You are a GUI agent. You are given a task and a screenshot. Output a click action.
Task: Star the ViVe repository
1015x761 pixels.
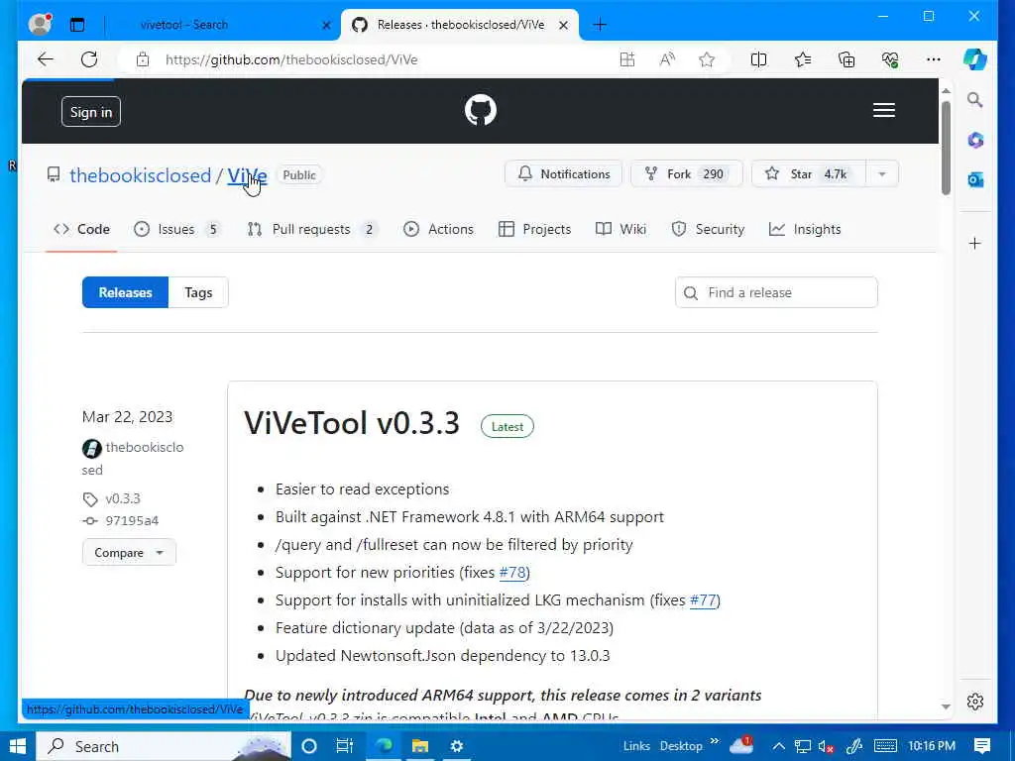pyautogui.click(x=809, y=174)
